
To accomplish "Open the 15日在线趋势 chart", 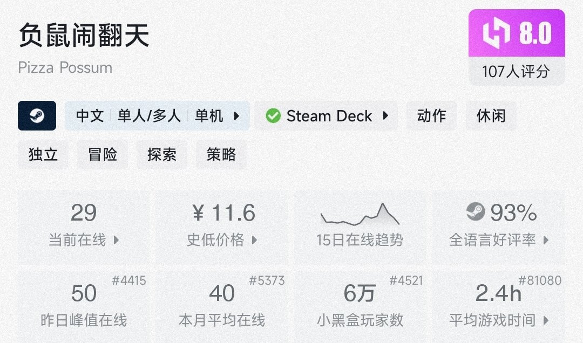I will 360,227.
